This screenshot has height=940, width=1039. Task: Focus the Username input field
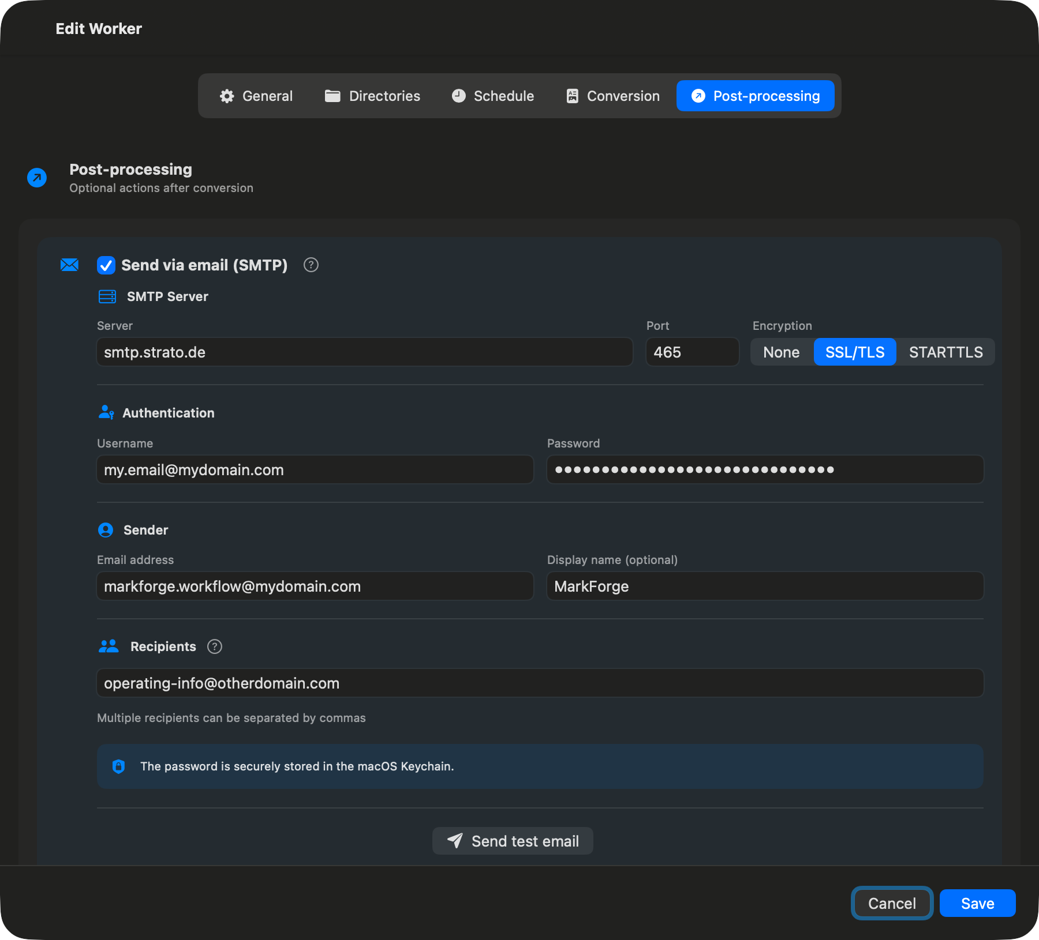tap(315, 469)
